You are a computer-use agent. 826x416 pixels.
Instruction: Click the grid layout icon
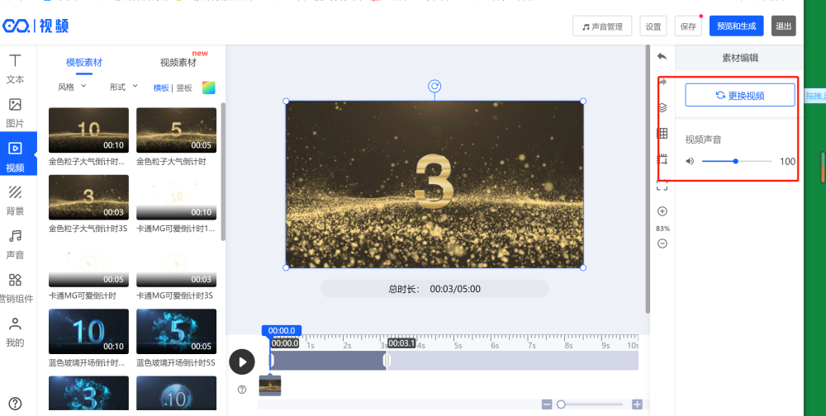pos(662,133)
